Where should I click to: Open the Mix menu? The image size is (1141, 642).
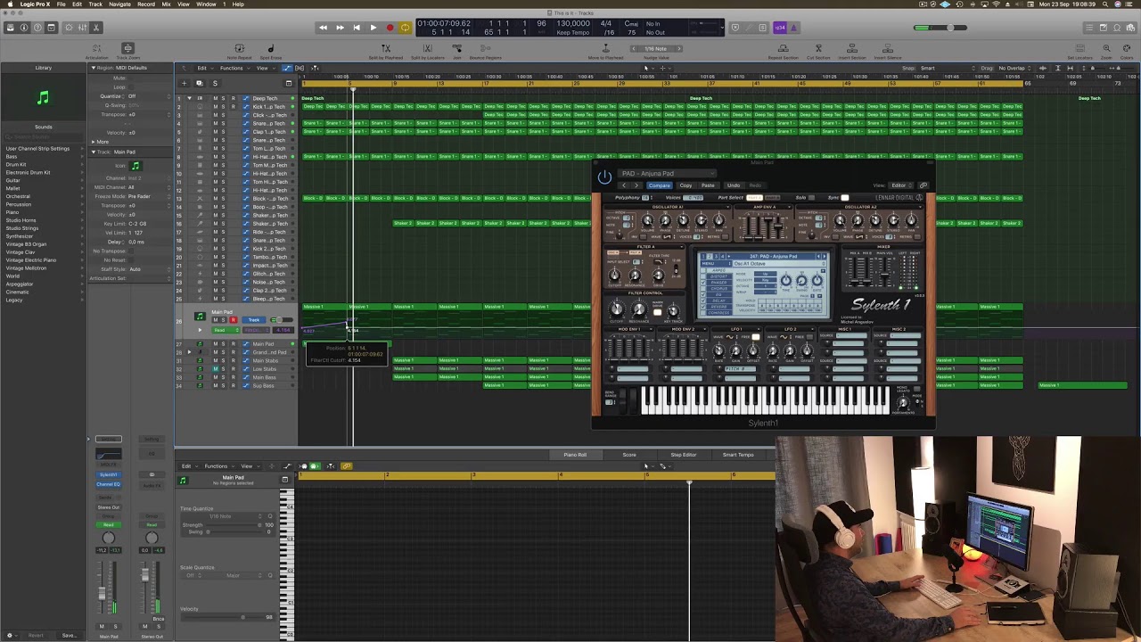click(166, 4)
